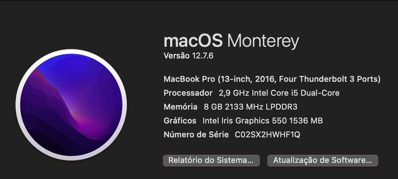The image size is (398, 179).
Task: Select the serial number C02SX2HWHF1Q
Action: click(268, 134)
